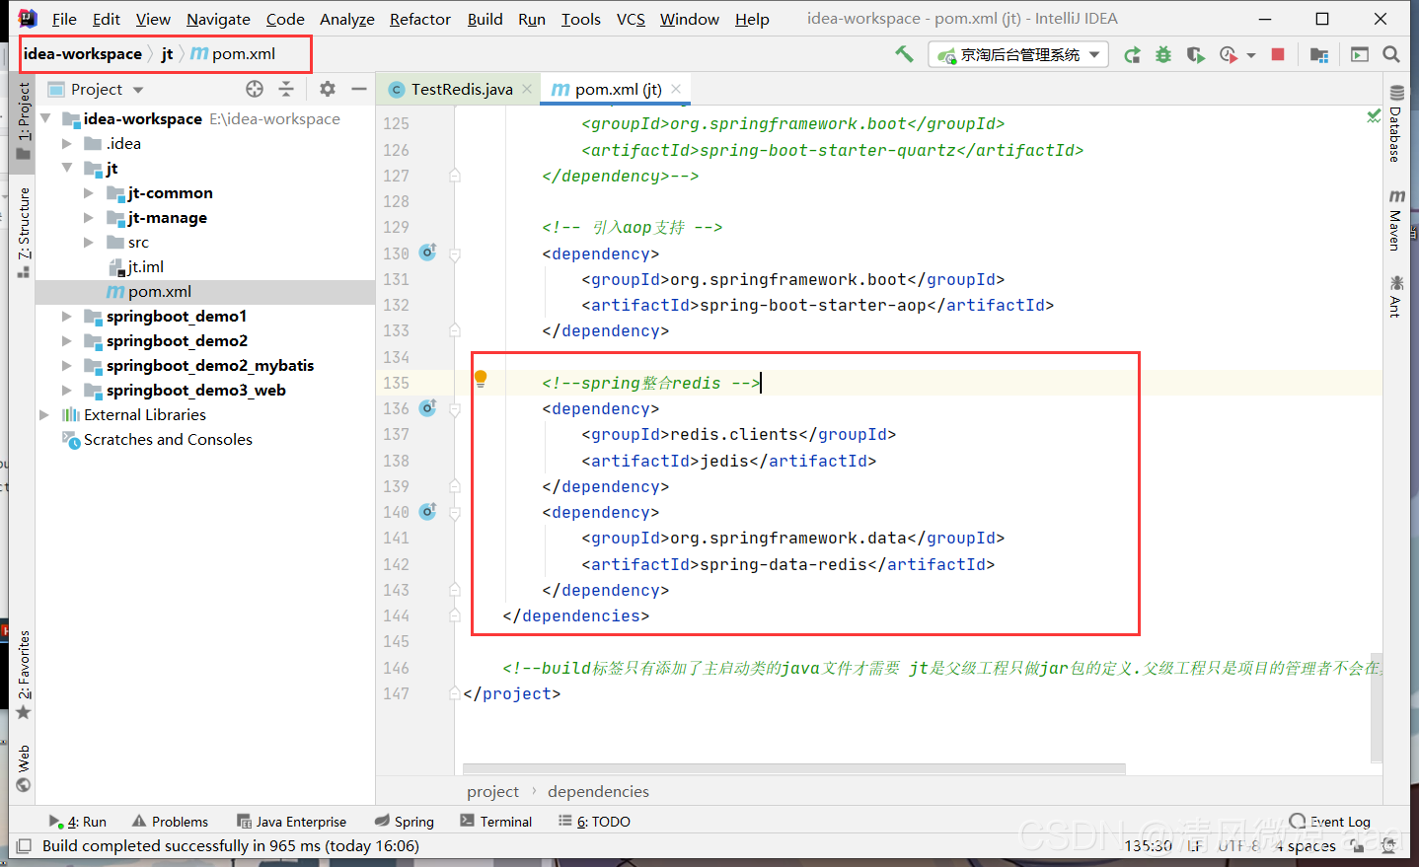The image size is (1419, 867).
Task: Click the Run with Profiler icon
Action: coord(1229,55)
